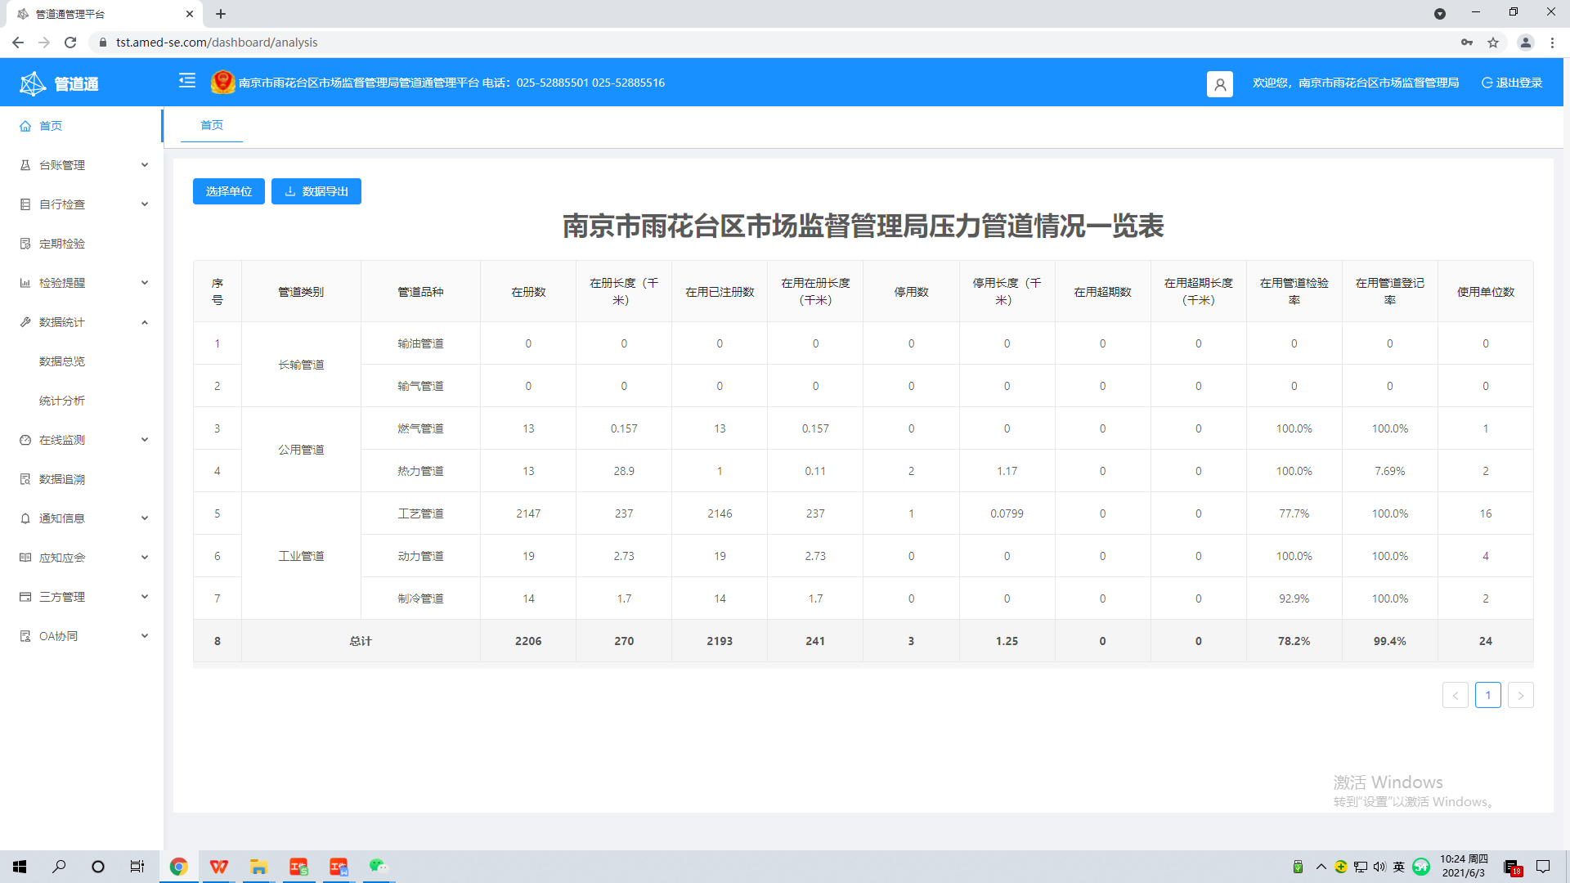Viewport: 1570px width, 883px height.
Task: Open the Chrome profile avatar icon
Action: (x=1525, y=43)
